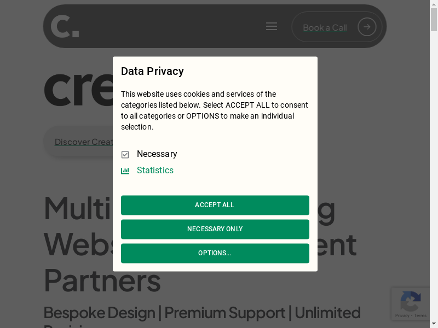
Task: Choose the NECESSARY ONLY button
Action: (215, 229)
